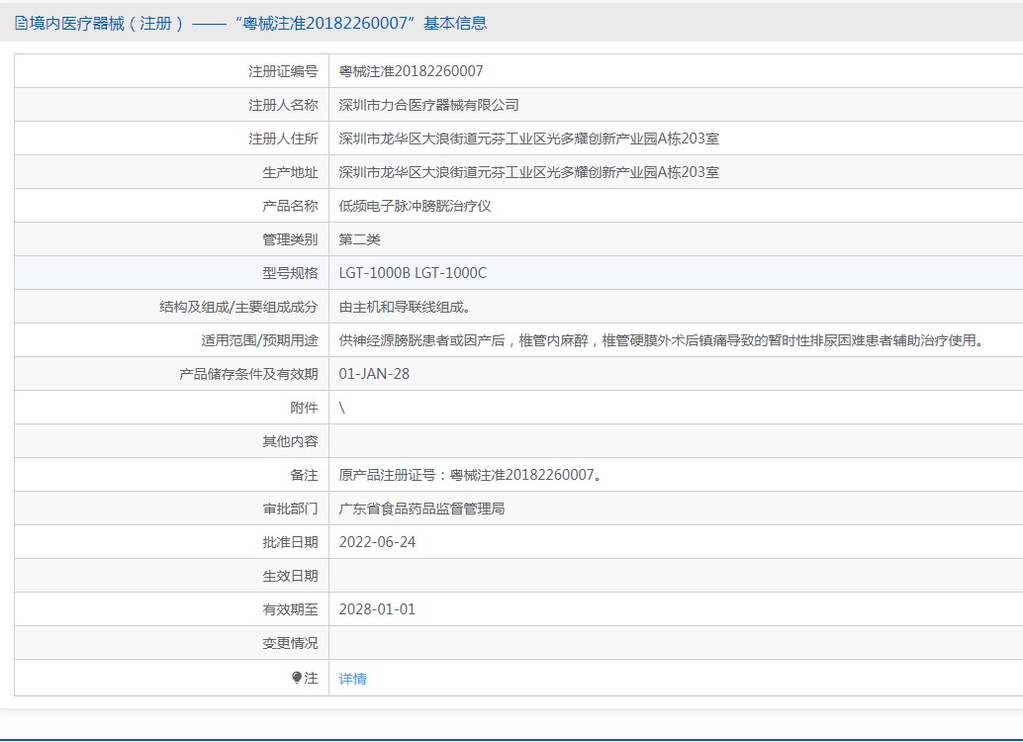Screen dimensions: 1023x742
Task: Click the 备注 original registration number text
Action: 470,475
